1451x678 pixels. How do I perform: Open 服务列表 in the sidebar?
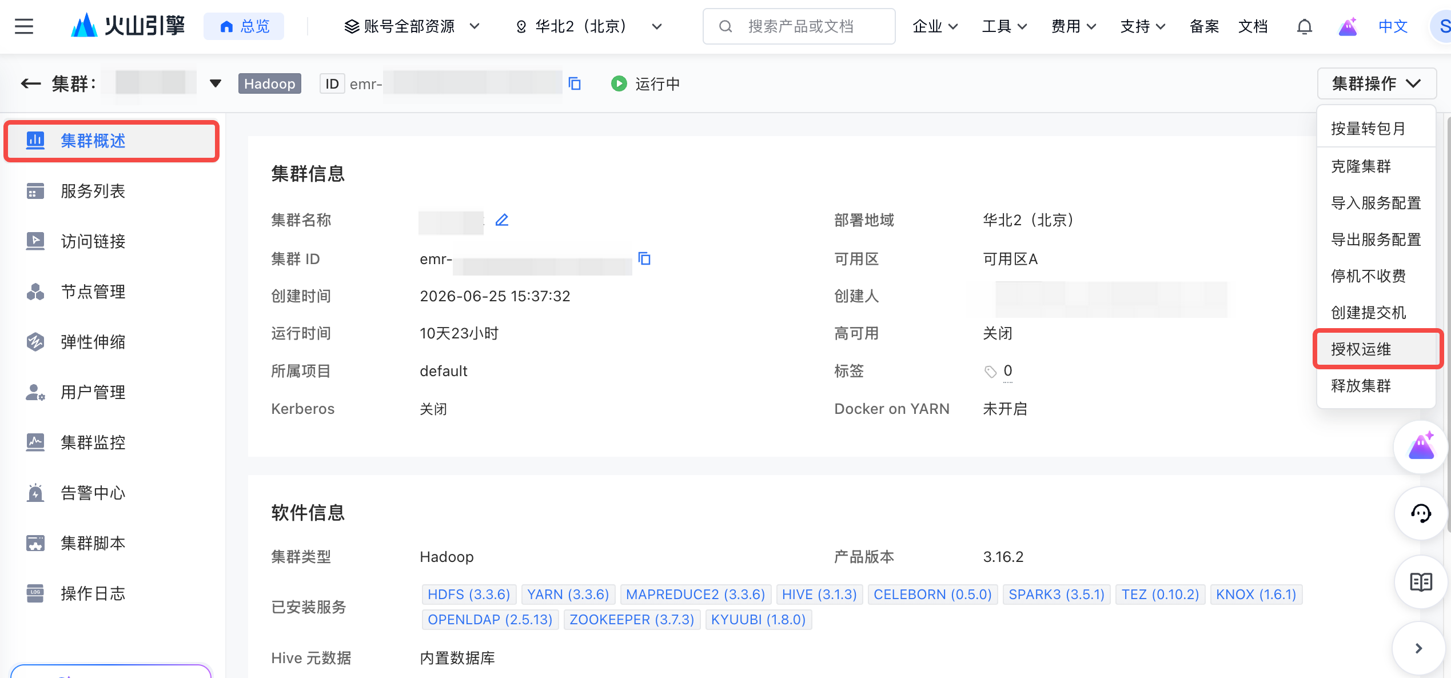point(111,192)
